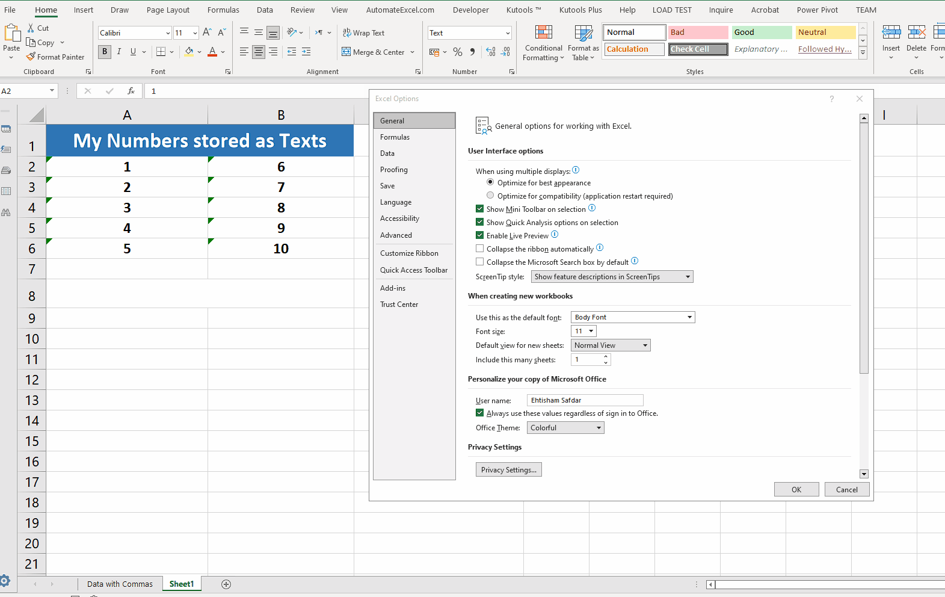Open the Formulas ribbon tab
Image resolution: width=945 pixels, height=597 pixels.
pos(223,10)
